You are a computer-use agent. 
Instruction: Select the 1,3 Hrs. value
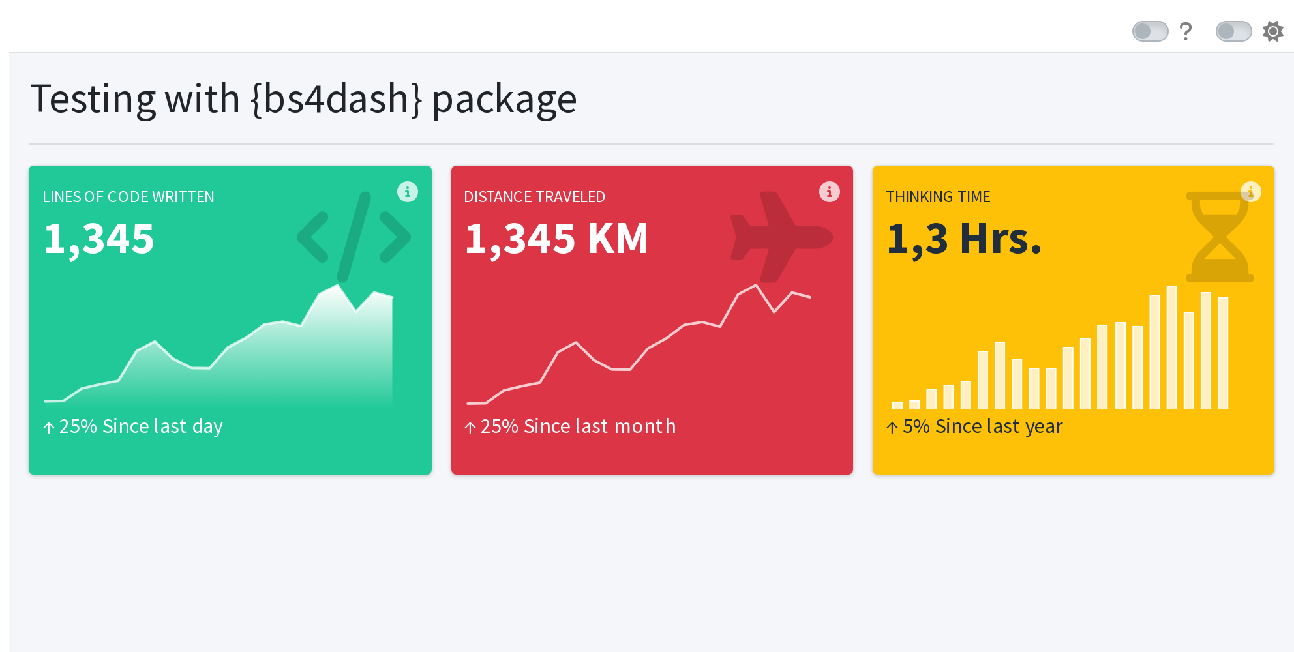pos(964,239)
